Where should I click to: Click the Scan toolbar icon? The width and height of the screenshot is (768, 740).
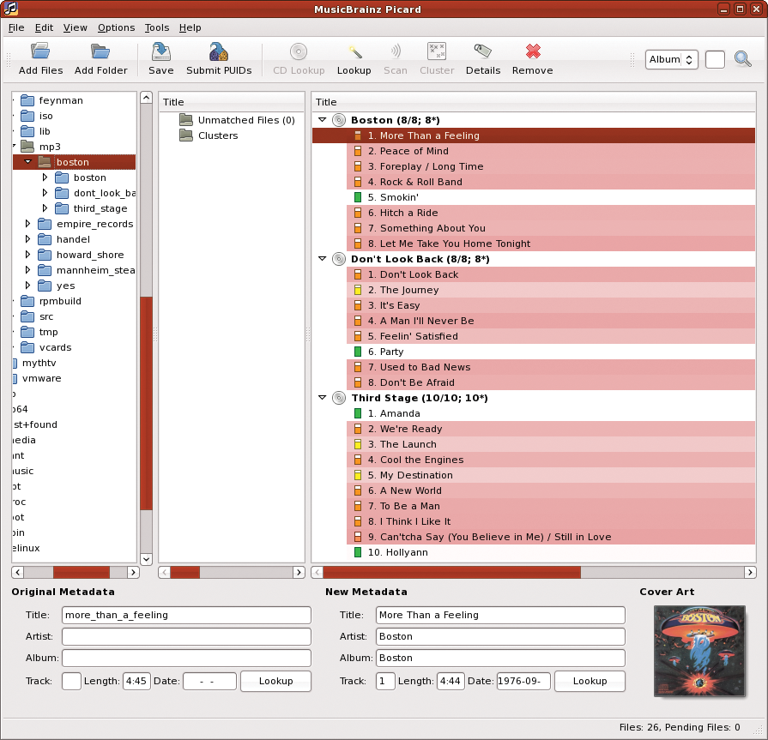coord(396,51)
